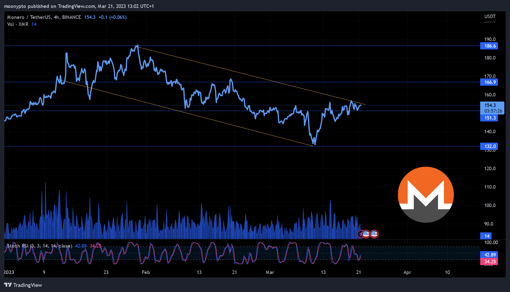Screen dimensions: 510x292
Task: Select the 186.6 price level label
Action: [489, 46]
